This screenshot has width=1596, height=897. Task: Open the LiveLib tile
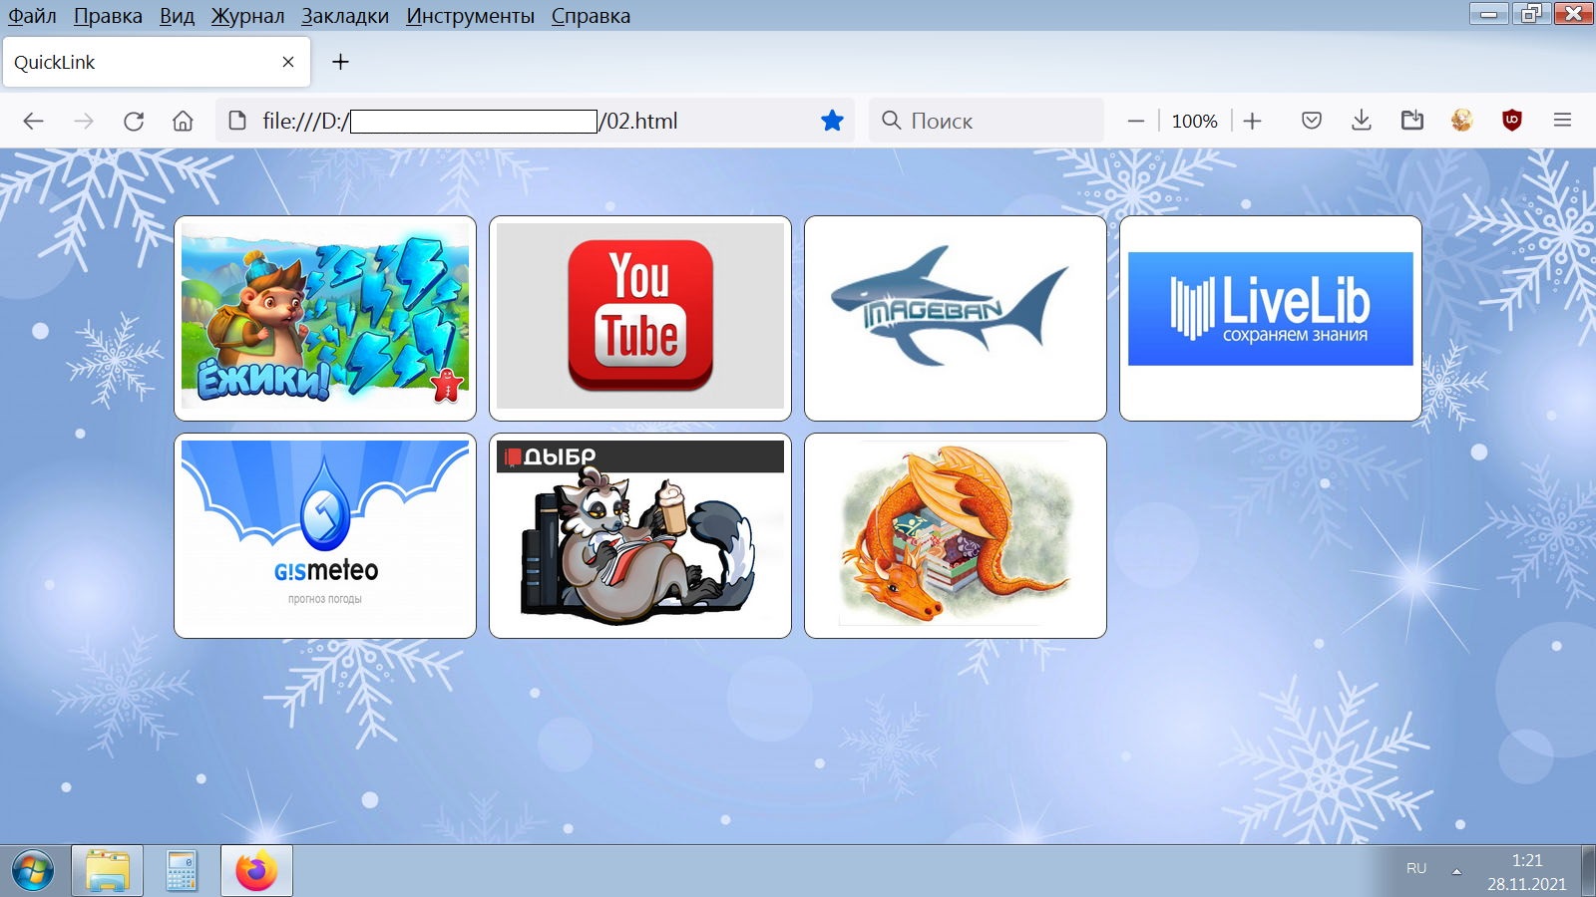(x=1271, y=319)
